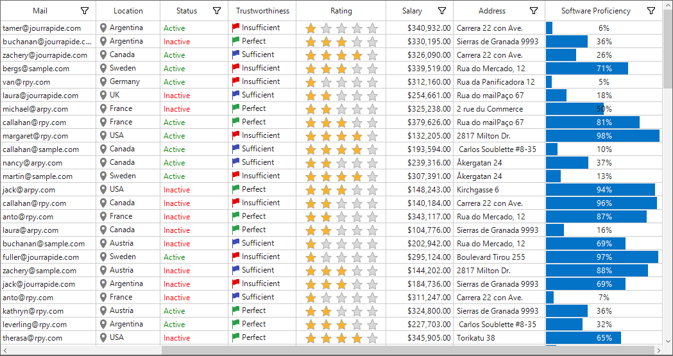Click blue flag icon in nancy@arpy.com row
The width and height of the screenshot is (673, 356).
[x=235, y=162]
